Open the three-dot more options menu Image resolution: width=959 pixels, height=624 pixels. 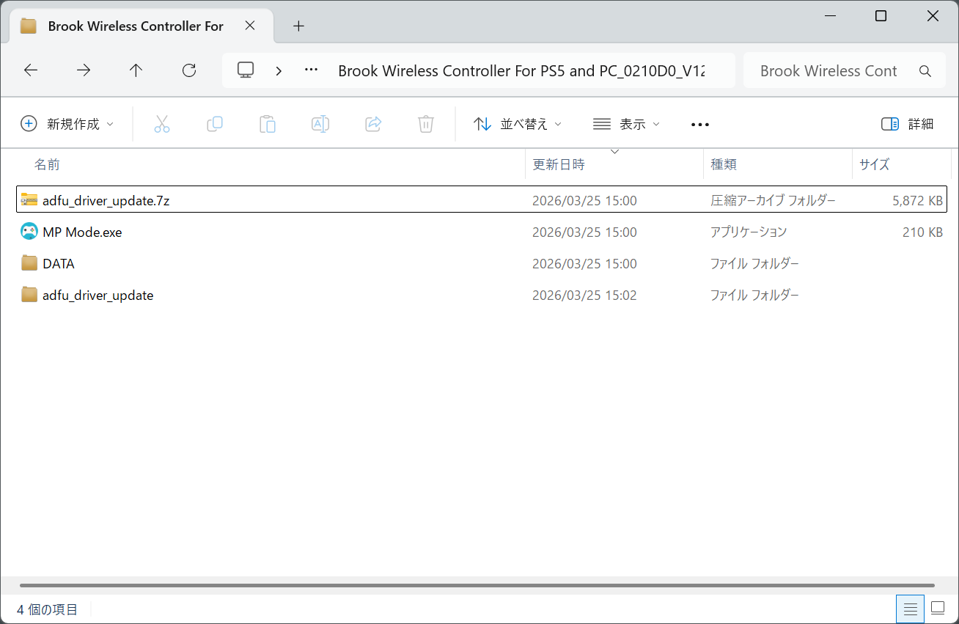(x=700, y=125)
